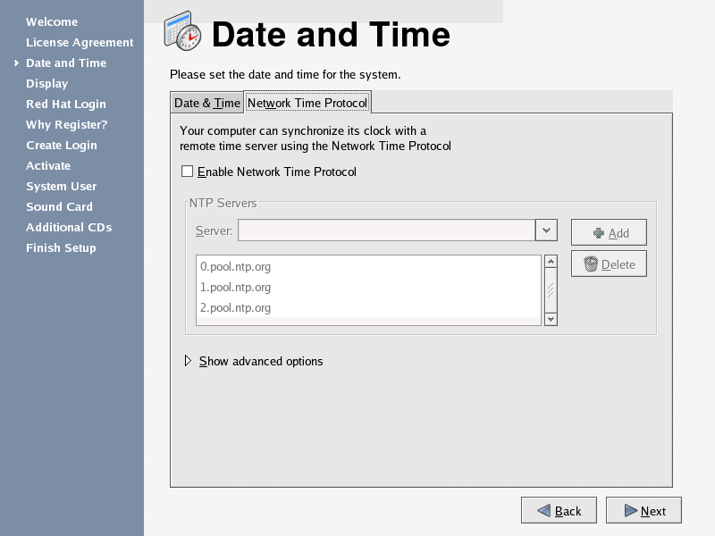Jump to Finish Setup in the sidebar
715x536 pixels.
pyautogui.click(x=61, y=247)
